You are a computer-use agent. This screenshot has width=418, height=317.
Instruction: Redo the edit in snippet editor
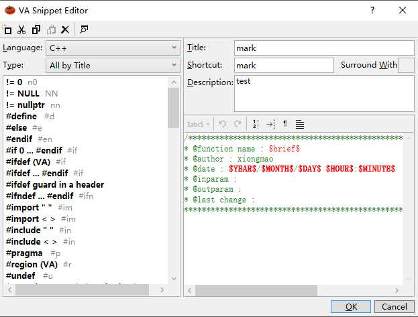click(x=238, y=124)
